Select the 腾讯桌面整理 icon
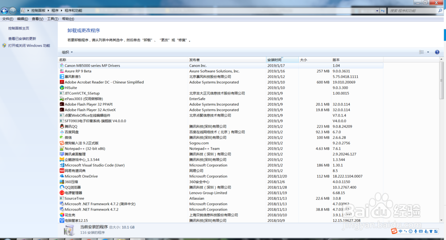 pos(62,154)
